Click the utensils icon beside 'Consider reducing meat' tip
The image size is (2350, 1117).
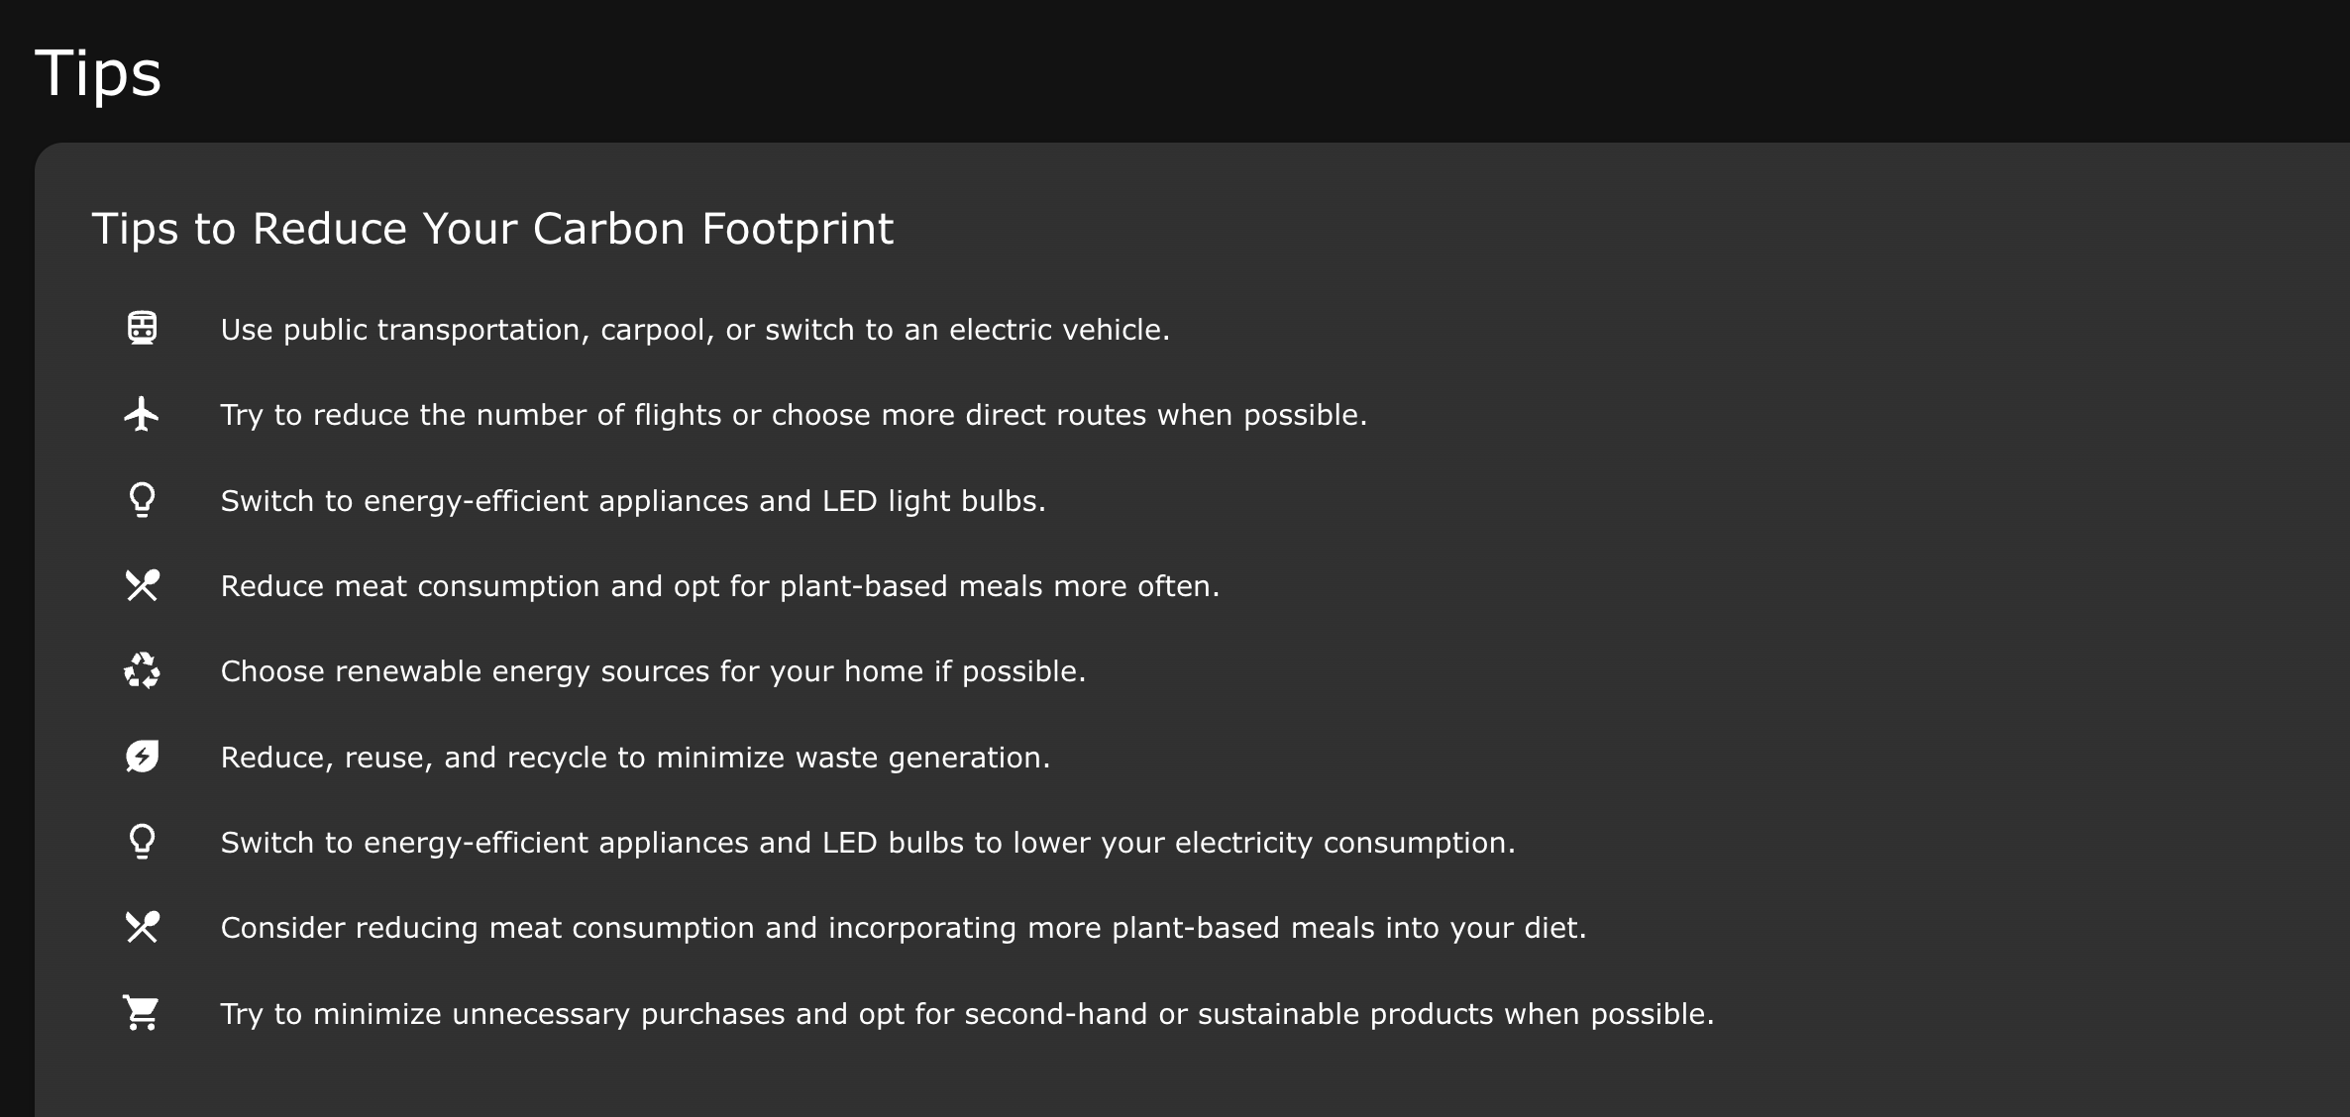(x=142, y=927)
